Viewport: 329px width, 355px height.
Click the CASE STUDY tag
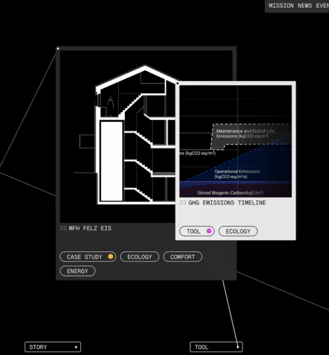coord(88,257)
